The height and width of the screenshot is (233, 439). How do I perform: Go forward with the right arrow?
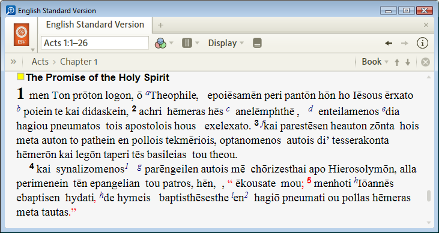pyautogui.click(x=405, y=43)
